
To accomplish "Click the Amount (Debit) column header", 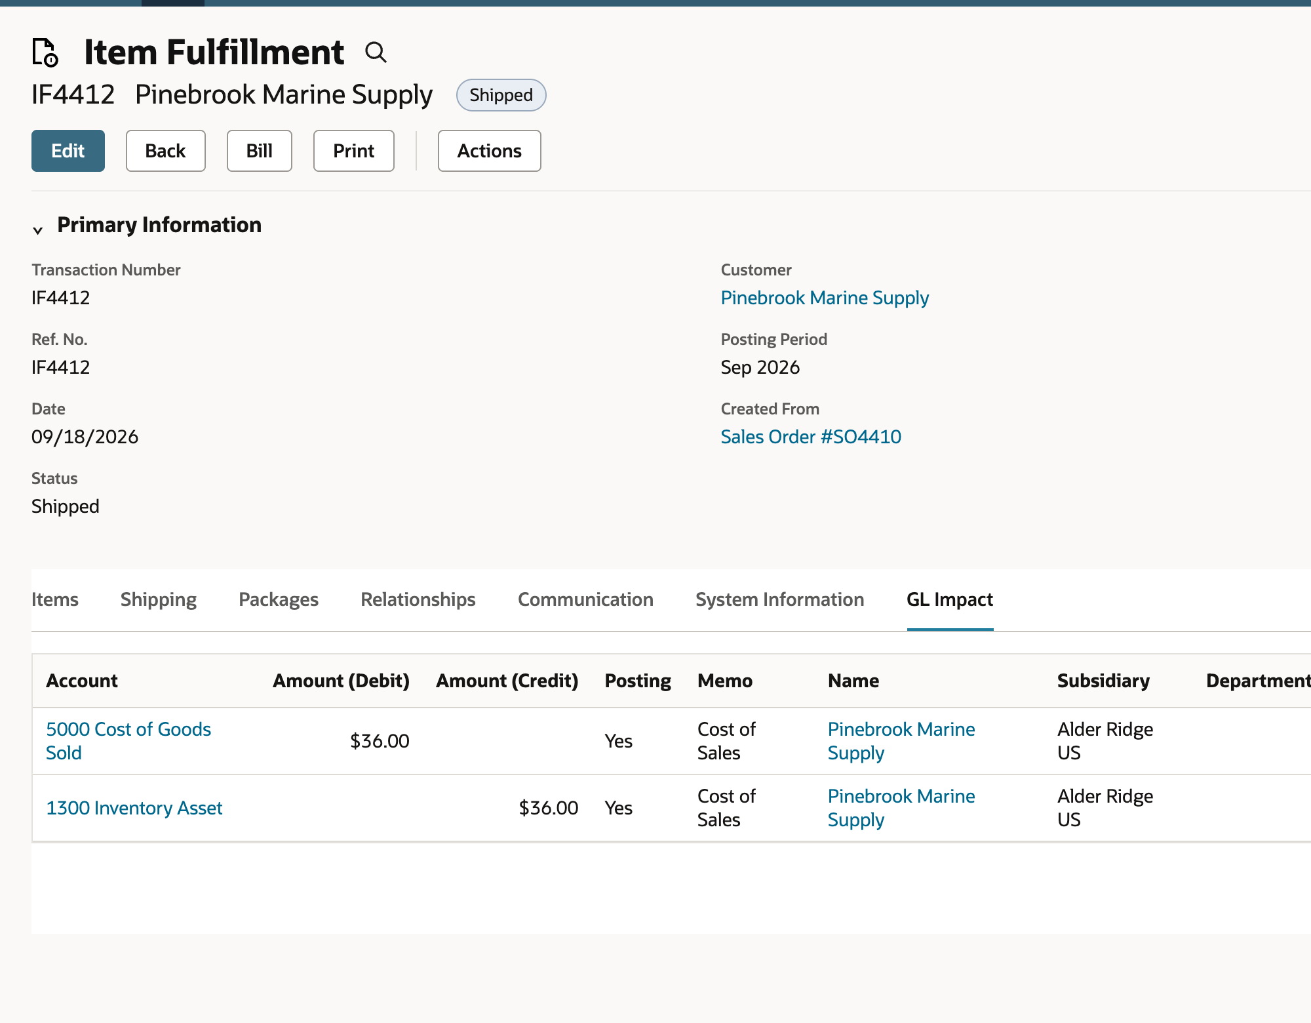I will click(x=341, y=681).
